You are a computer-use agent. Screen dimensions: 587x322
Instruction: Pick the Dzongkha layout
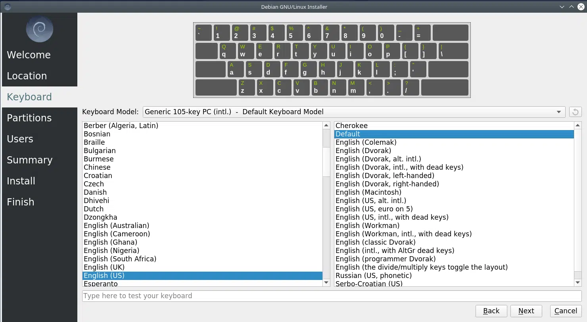click(x=202, y=217)
